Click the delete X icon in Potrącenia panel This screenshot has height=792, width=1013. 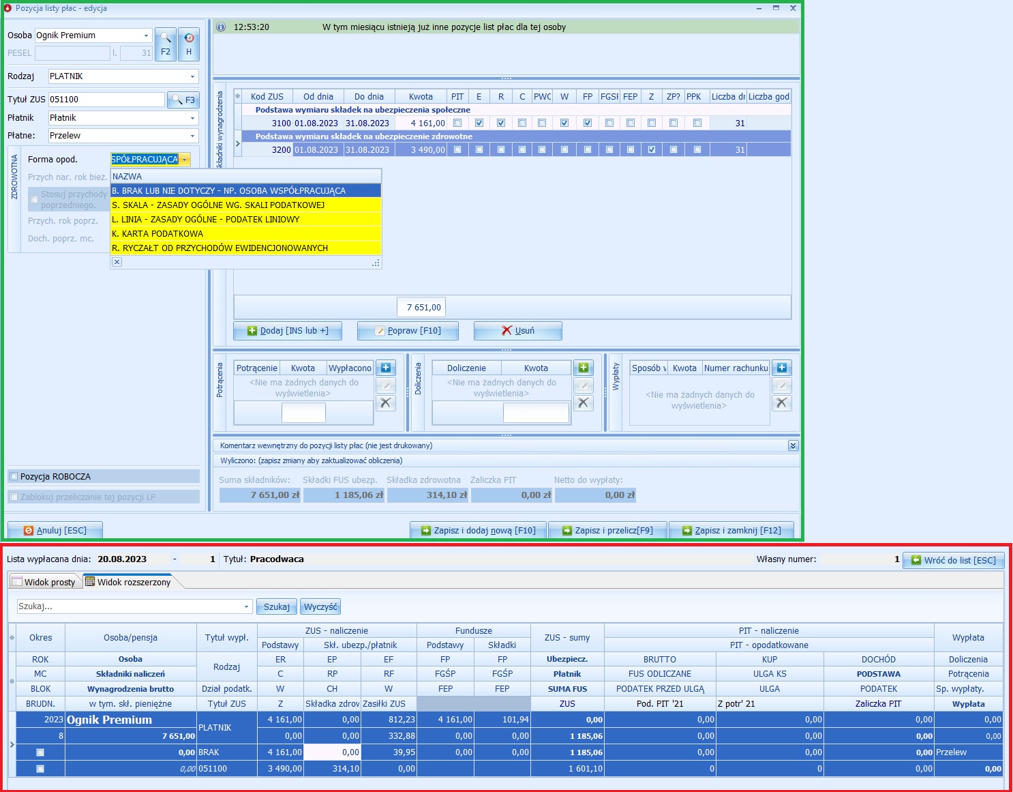(386, 403)
